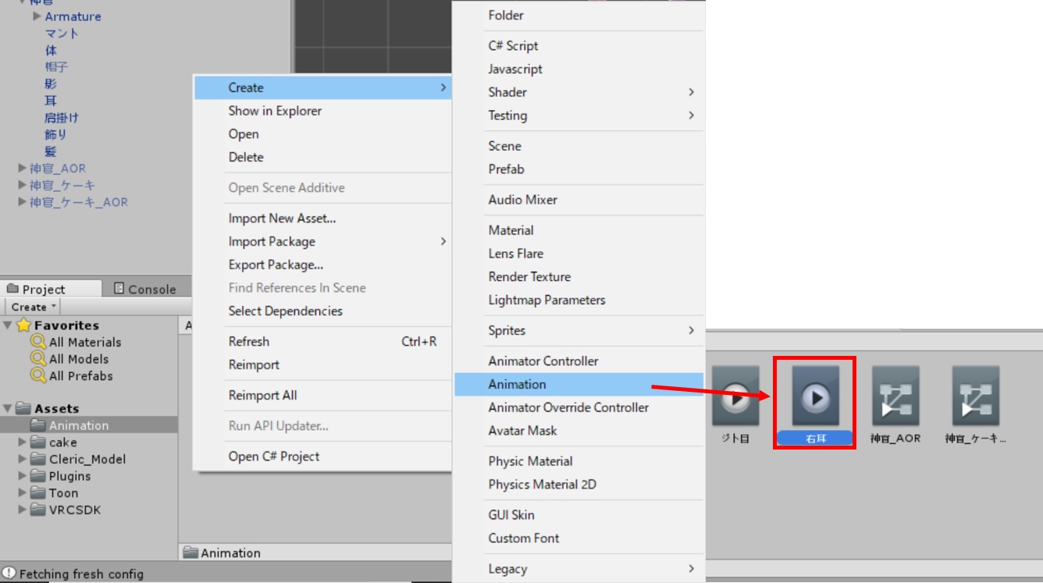Image resolution: width=1043 pixels, height=583 pixels.
Task: Expand the Armature hierarchy node
Action: click(x=37, y=16)
